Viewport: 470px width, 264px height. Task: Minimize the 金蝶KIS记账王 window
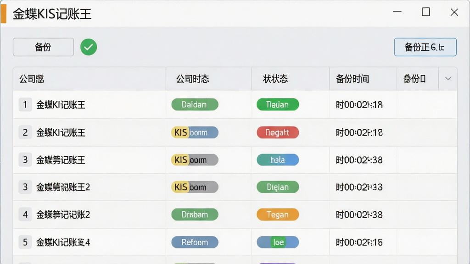point(397,12)
